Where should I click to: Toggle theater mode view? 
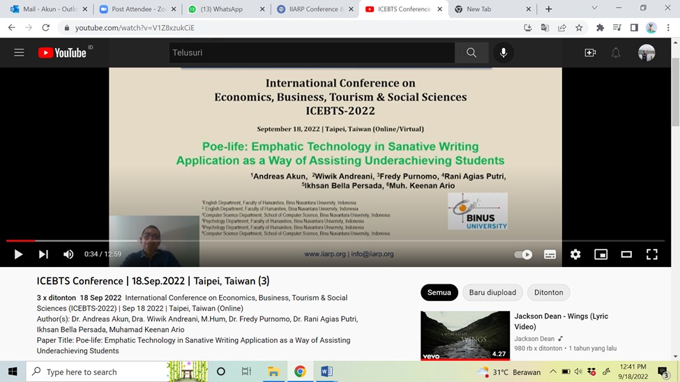point(626,254)
